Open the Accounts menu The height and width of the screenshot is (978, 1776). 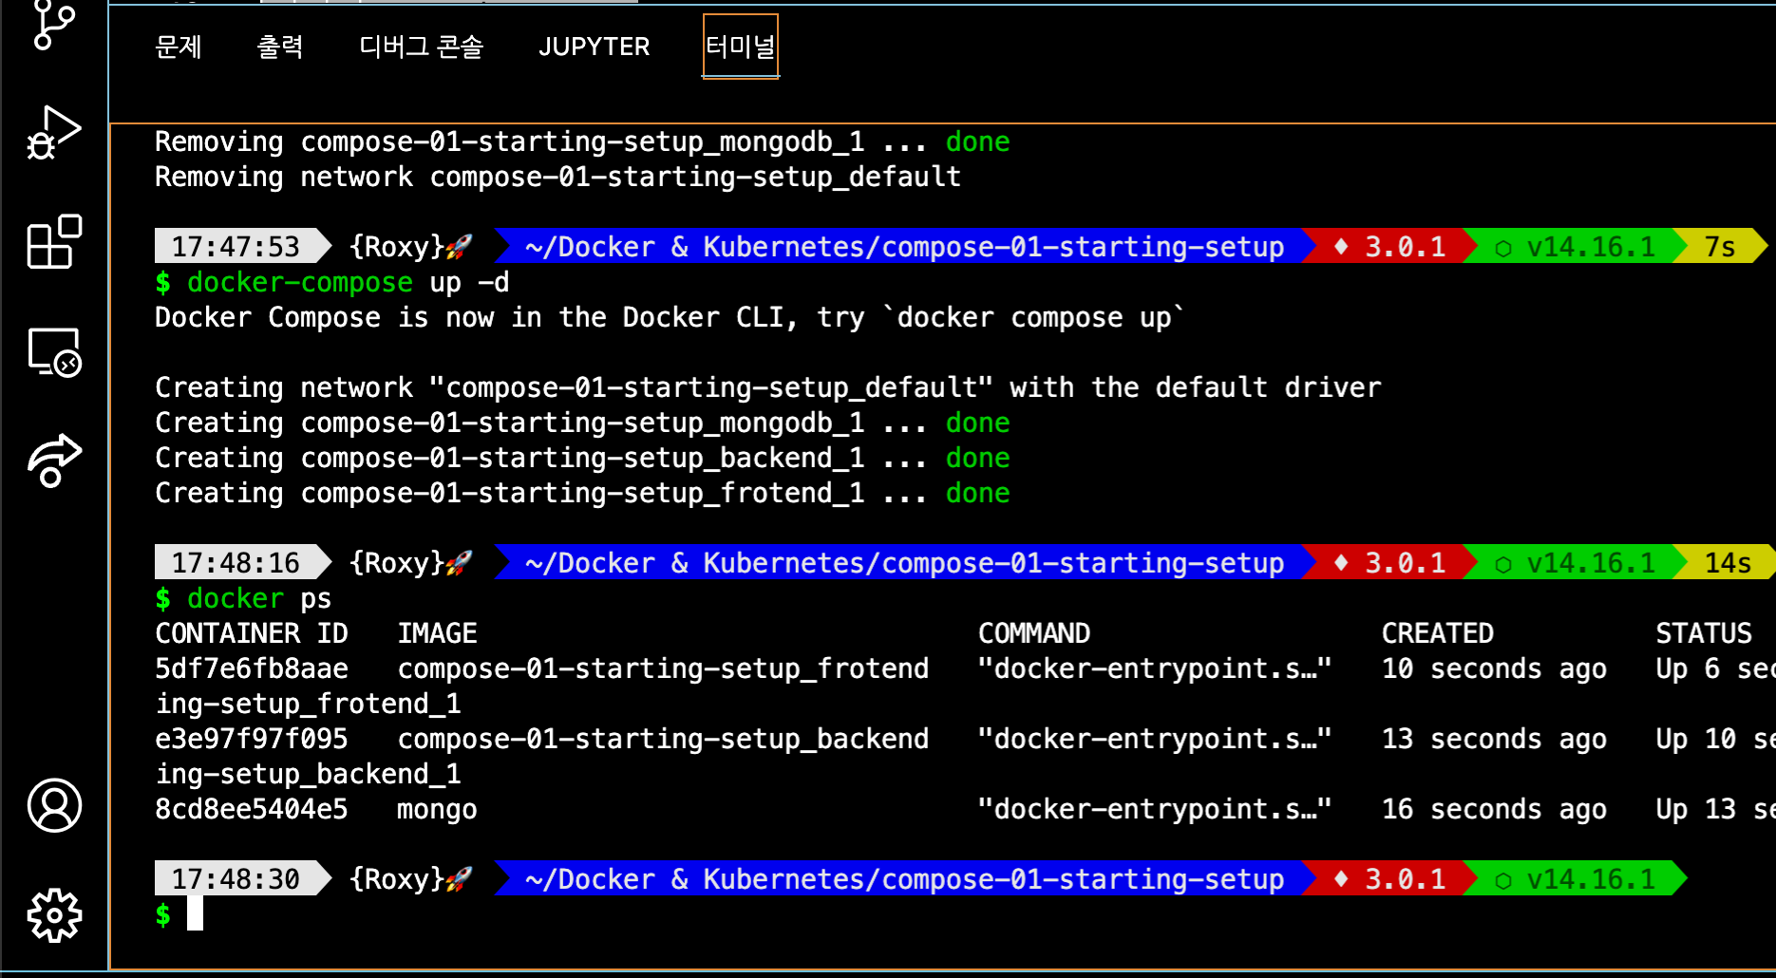[x=54, y=805]
